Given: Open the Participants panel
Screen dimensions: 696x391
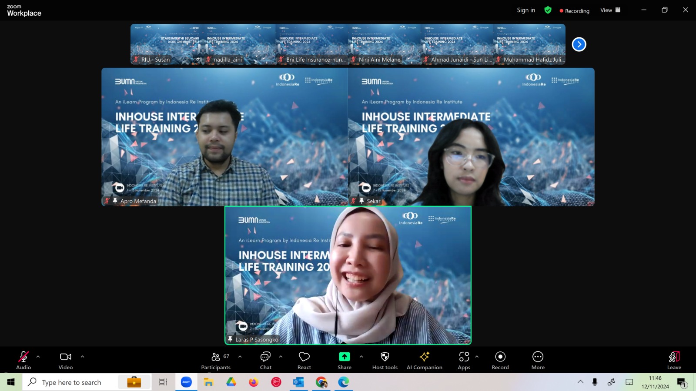Looking at the screenshot, I should (216, 361).
